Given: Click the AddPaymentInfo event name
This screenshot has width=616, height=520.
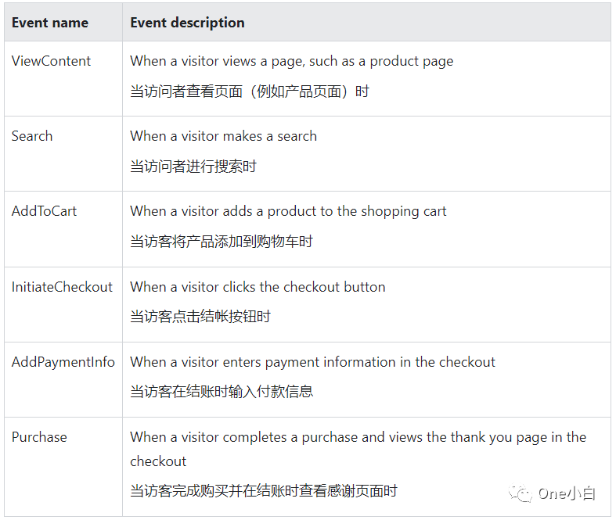Looking at the screenshot, I should 63,362.
